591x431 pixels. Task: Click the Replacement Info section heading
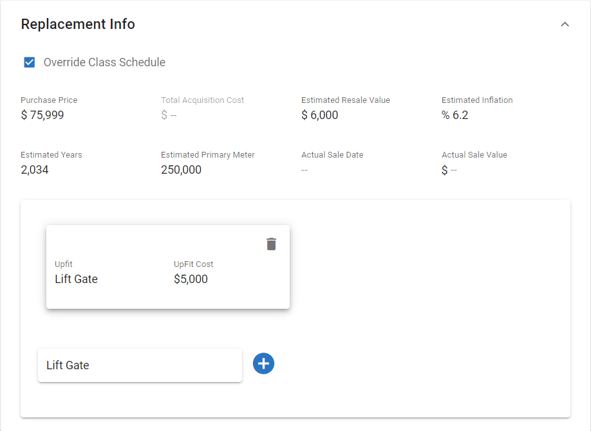78,24
